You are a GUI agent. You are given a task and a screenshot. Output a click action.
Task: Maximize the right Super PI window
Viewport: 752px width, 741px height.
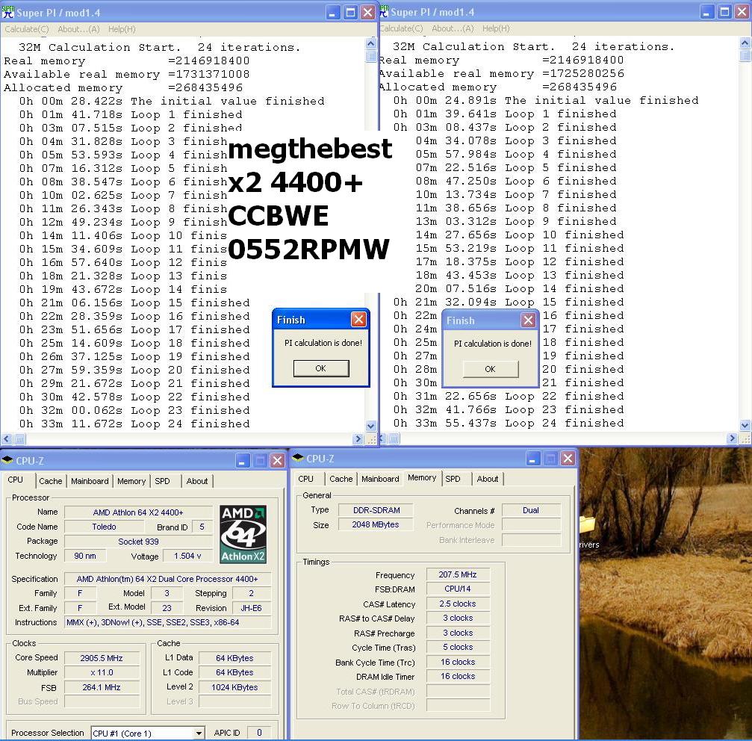724,13
